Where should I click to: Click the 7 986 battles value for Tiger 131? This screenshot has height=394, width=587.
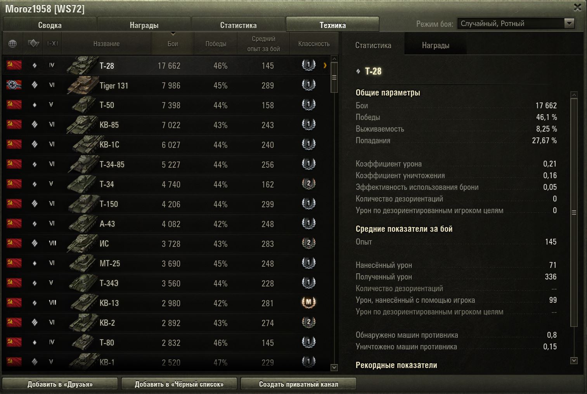click(171, 85)
